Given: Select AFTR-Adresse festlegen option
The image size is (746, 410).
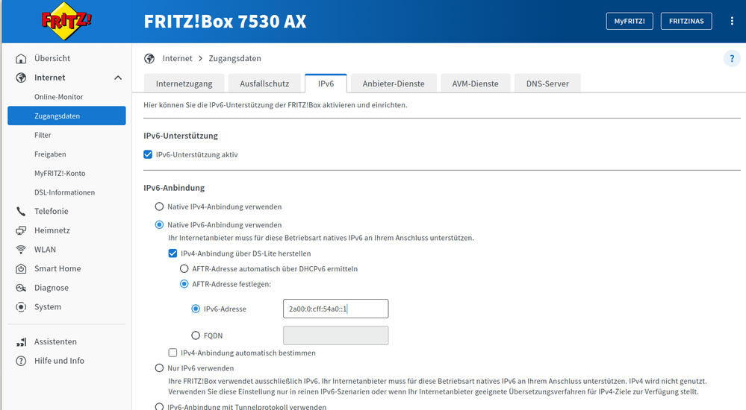Looking at the screenshot, I should click(184, 284).
